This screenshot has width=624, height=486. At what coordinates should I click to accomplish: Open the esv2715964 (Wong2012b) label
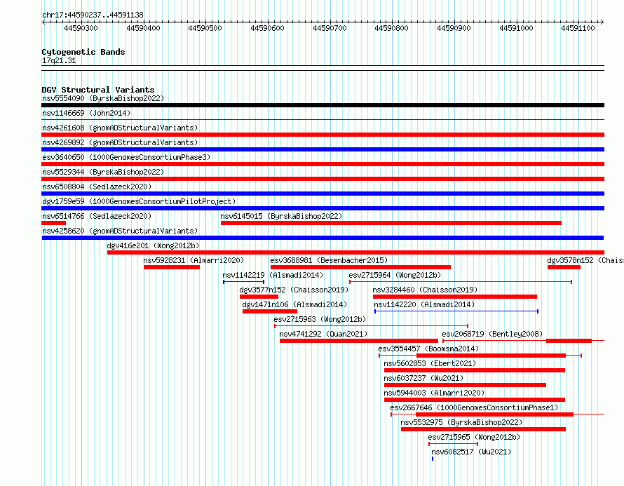pyautogui.click(x=395, y=275)
